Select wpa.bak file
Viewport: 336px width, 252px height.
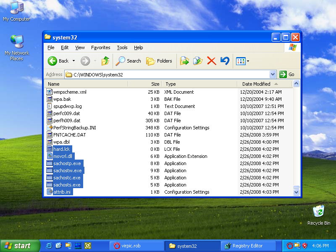coord(62,99)
